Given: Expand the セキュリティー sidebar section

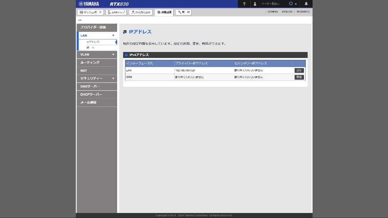Looking at the screenshot, I should click(96, 79).
